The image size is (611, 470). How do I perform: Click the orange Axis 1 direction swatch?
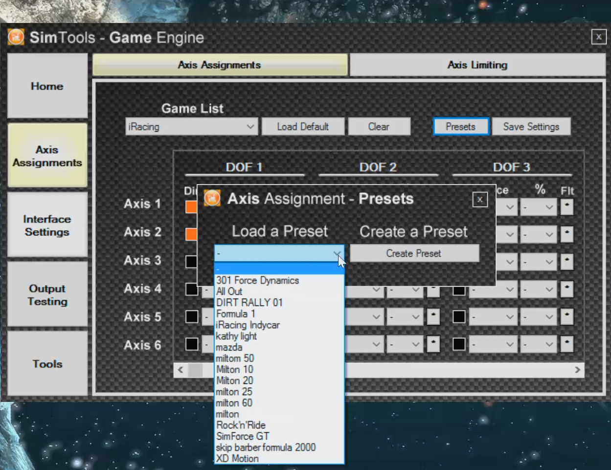(x=191, y=207)
